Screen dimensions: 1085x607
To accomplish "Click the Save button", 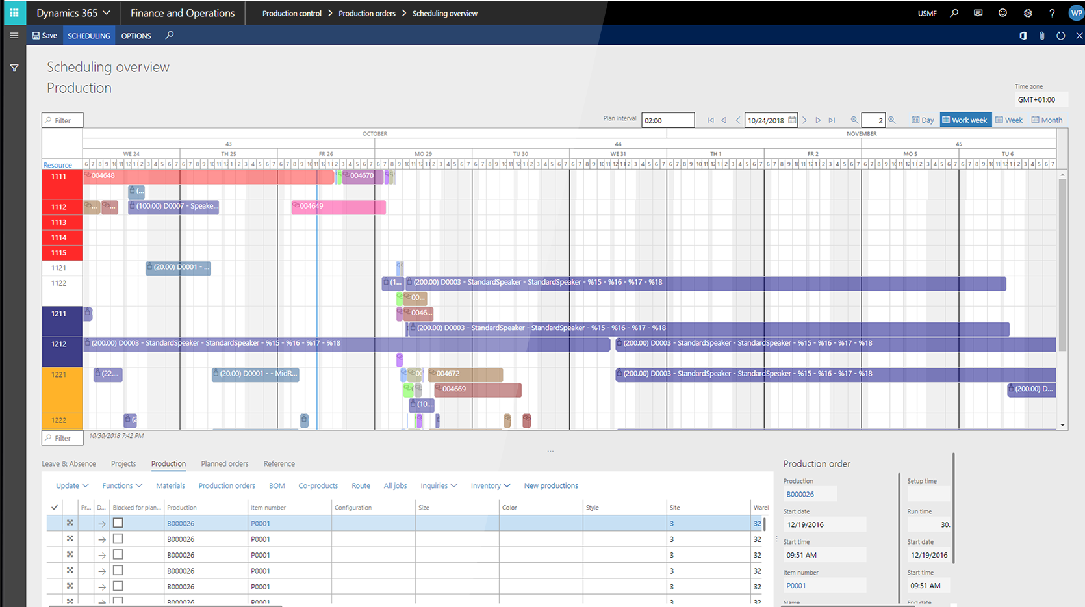I will 44,36.
